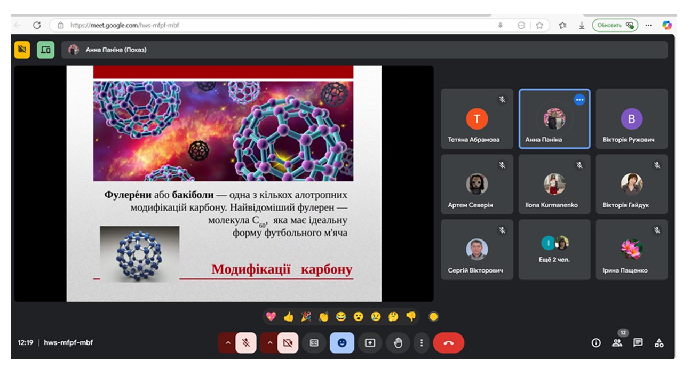Viewport: 683px width, 384px height.
Task: Send the thumbs up emoji reaction
Action: click(289, 317)
